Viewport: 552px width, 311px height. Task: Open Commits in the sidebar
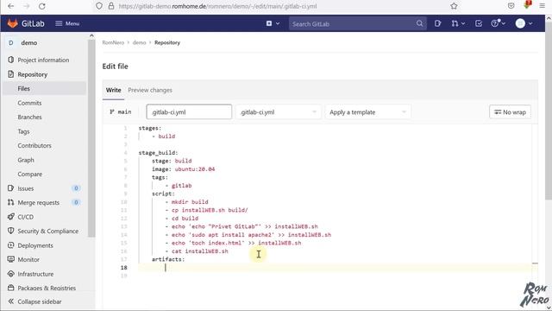coord(29,103)
